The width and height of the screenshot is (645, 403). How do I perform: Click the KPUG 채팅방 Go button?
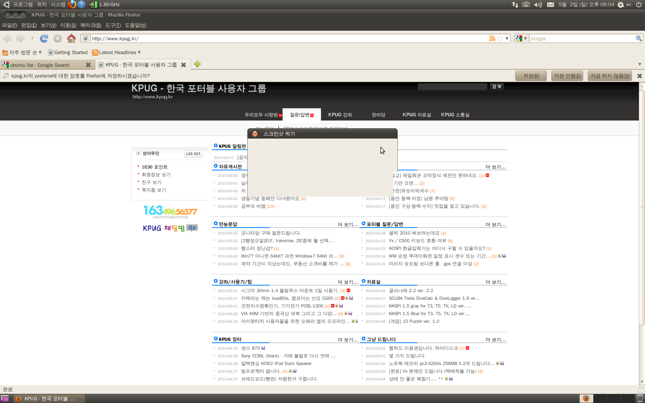tap(192, 228)
